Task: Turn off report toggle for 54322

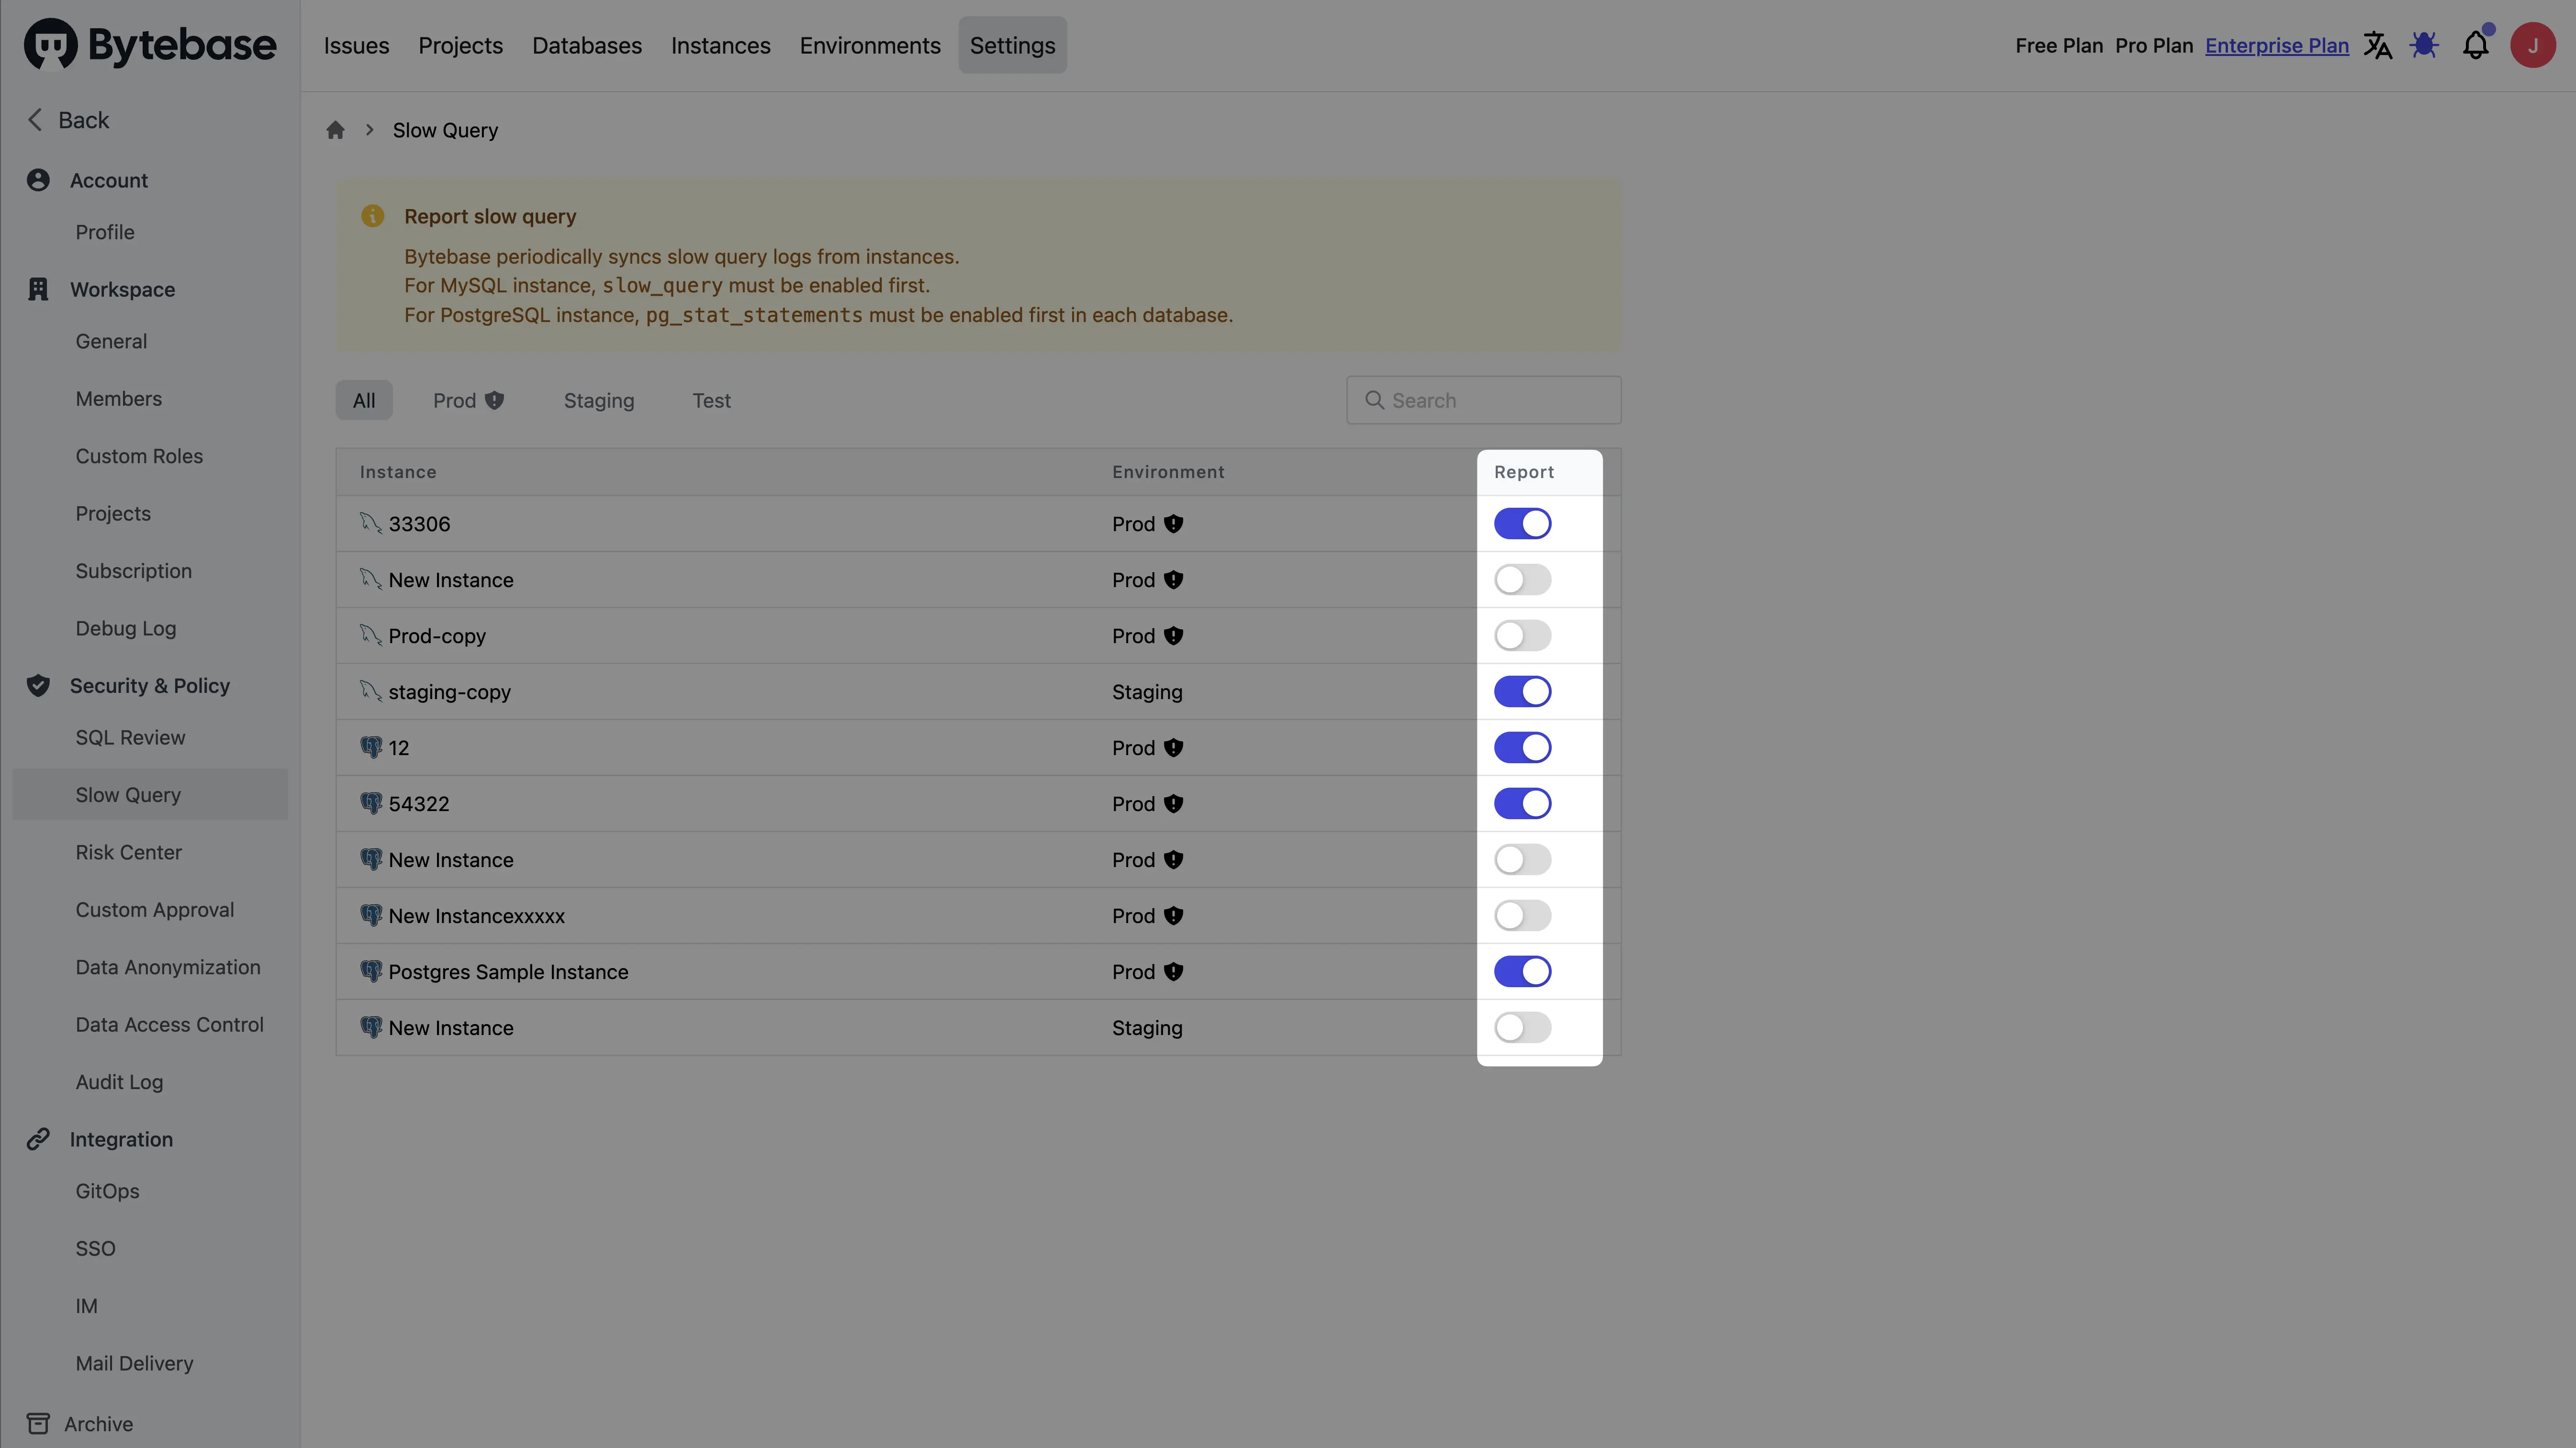Action: pyautogui.click(x=1522, y=803)
